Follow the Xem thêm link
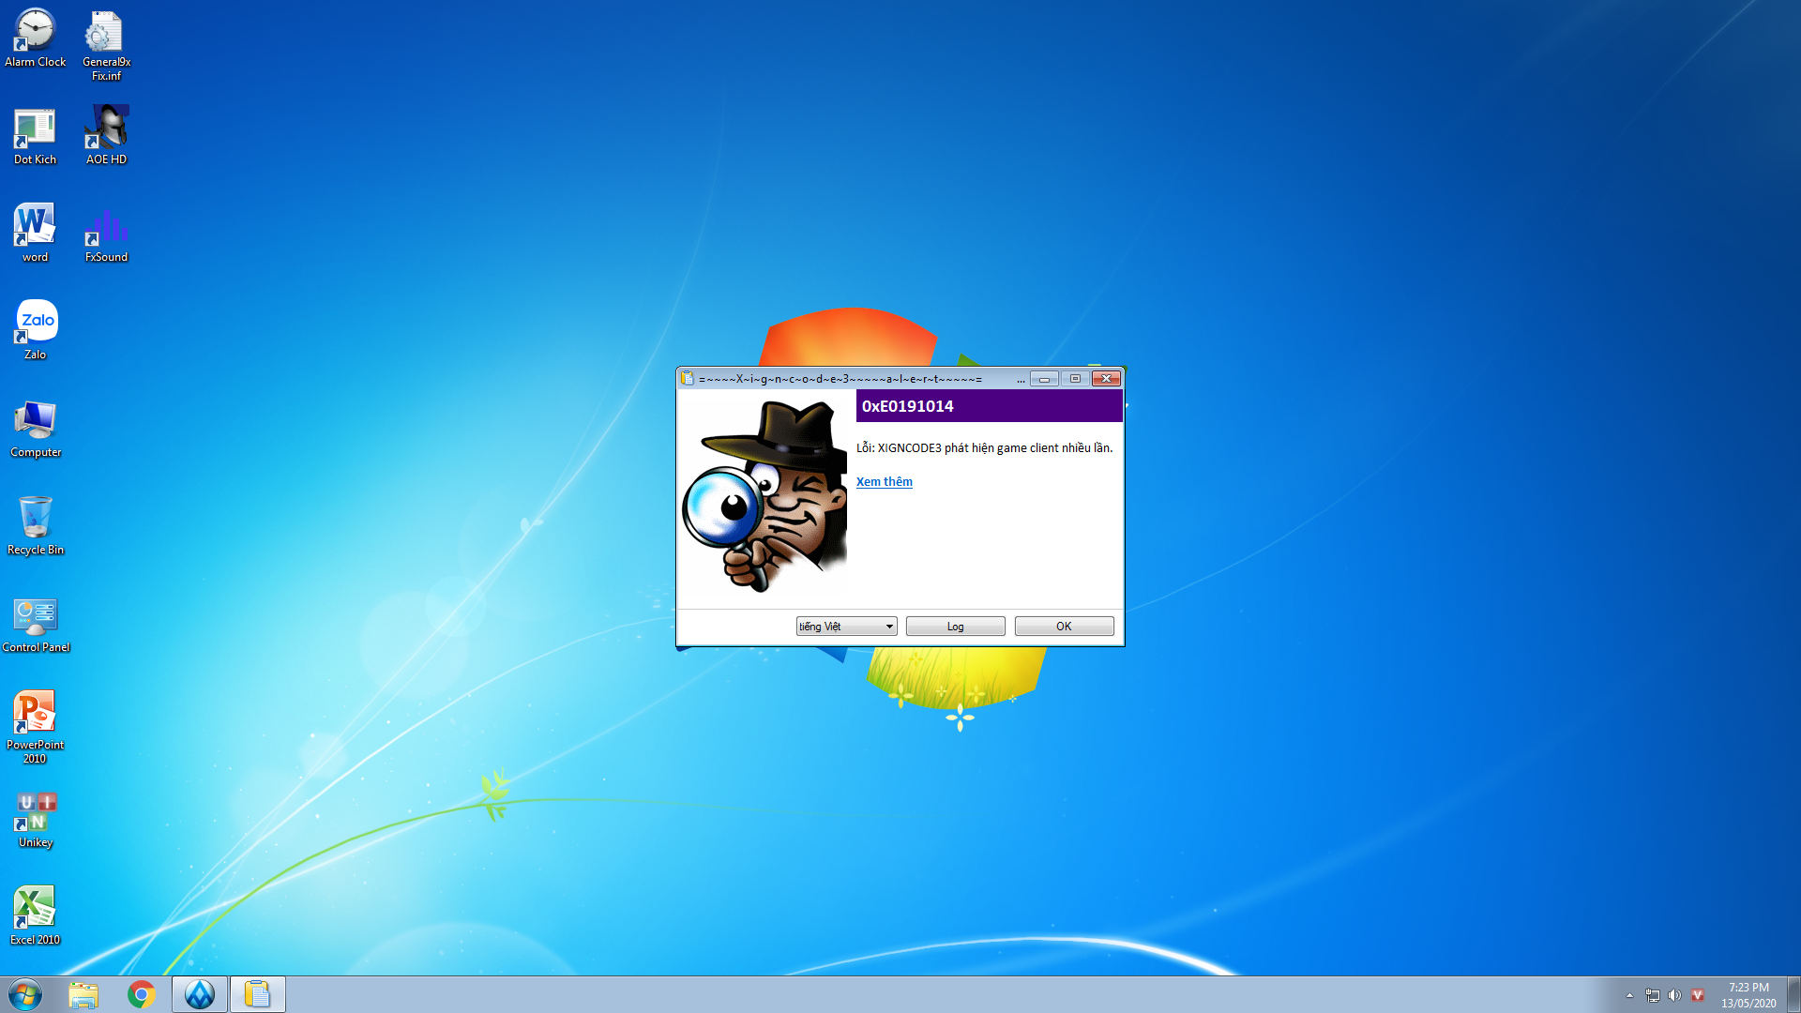The image size is (1801, 1013). click(x=884, y=482)
